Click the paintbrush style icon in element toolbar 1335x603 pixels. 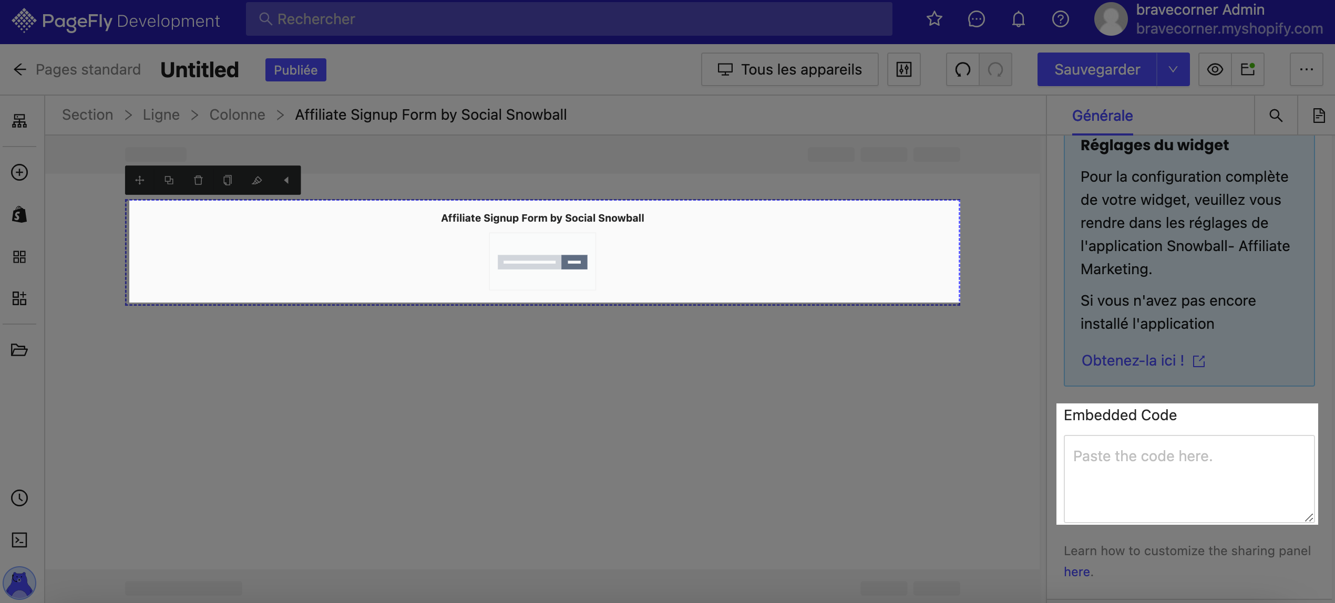click(257, 180)
